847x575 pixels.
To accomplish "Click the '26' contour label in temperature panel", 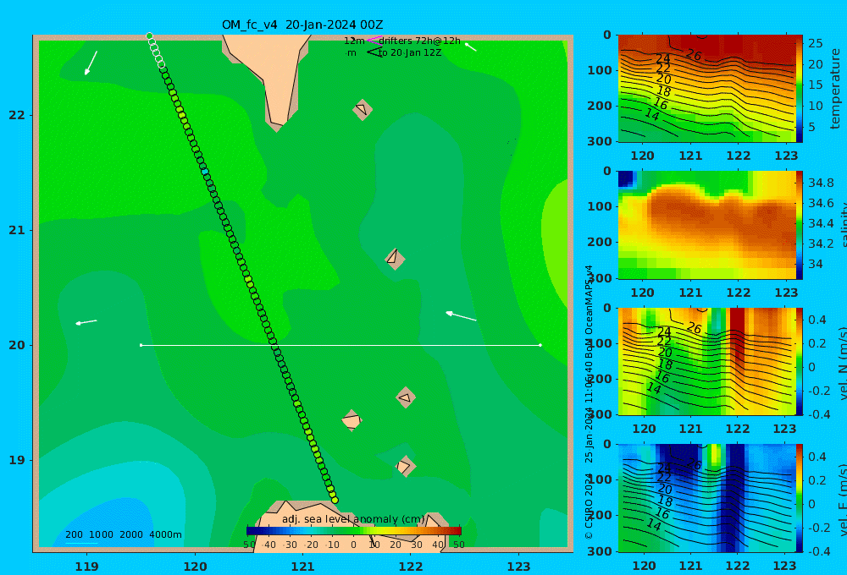I will pos(694,54).
